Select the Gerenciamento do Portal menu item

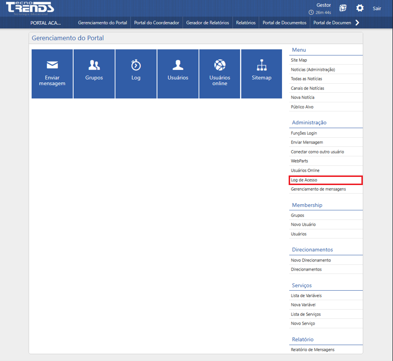(x=103, y=22)
